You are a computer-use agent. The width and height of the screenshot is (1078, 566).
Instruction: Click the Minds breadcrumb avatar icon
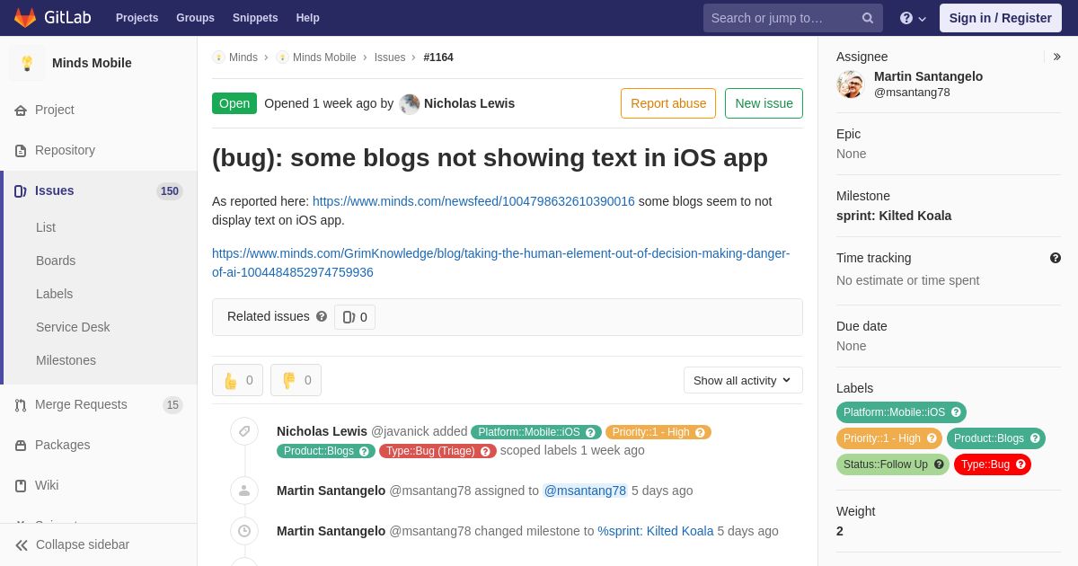pos(218,57)
